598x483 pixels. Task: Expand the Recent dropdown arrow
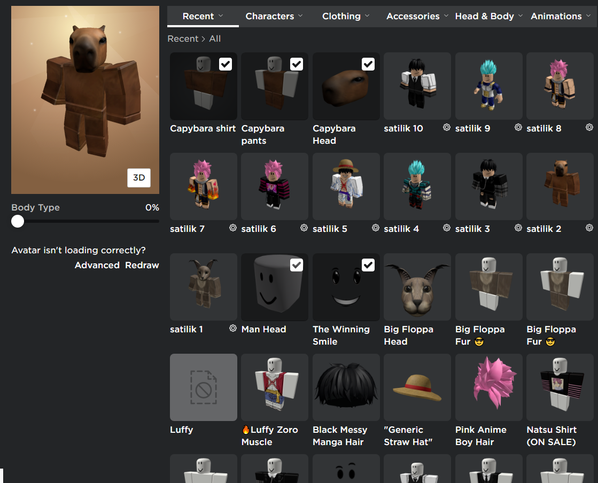(221, 15)
